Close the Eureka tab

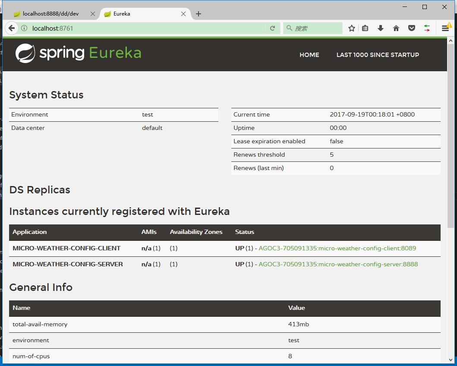pyautogui.click(x=183, y=14)
